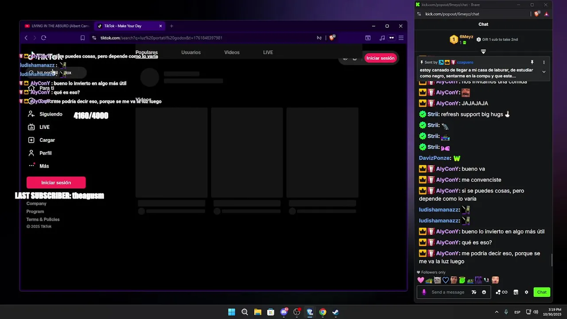
Task: Expand the pinned message with the chevron
Action: point(544,72)
